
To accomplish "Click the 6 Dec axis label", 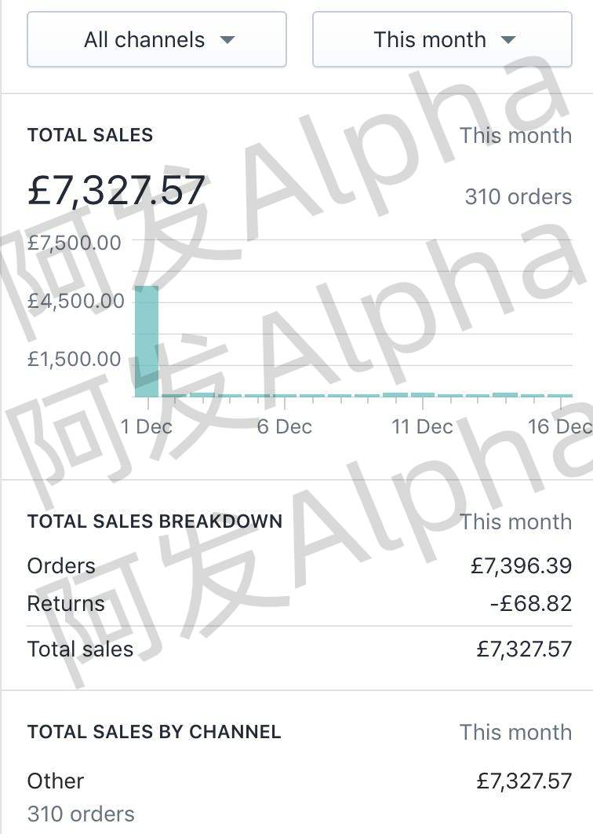I will (284, 426).
